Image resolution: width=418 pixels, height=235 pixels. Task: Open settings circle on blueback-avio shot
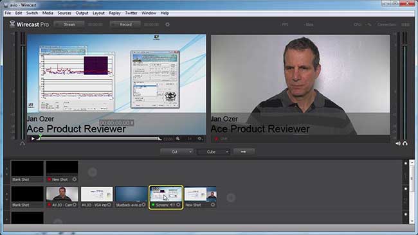click(x=144, y=205)
